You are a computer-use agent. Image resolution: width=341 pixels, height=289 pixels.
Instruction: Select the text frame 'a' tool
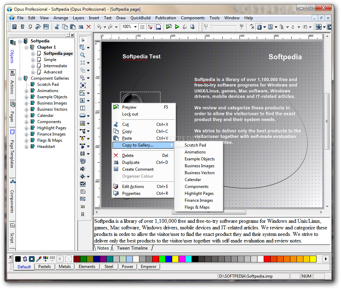[x=82, y=101]
